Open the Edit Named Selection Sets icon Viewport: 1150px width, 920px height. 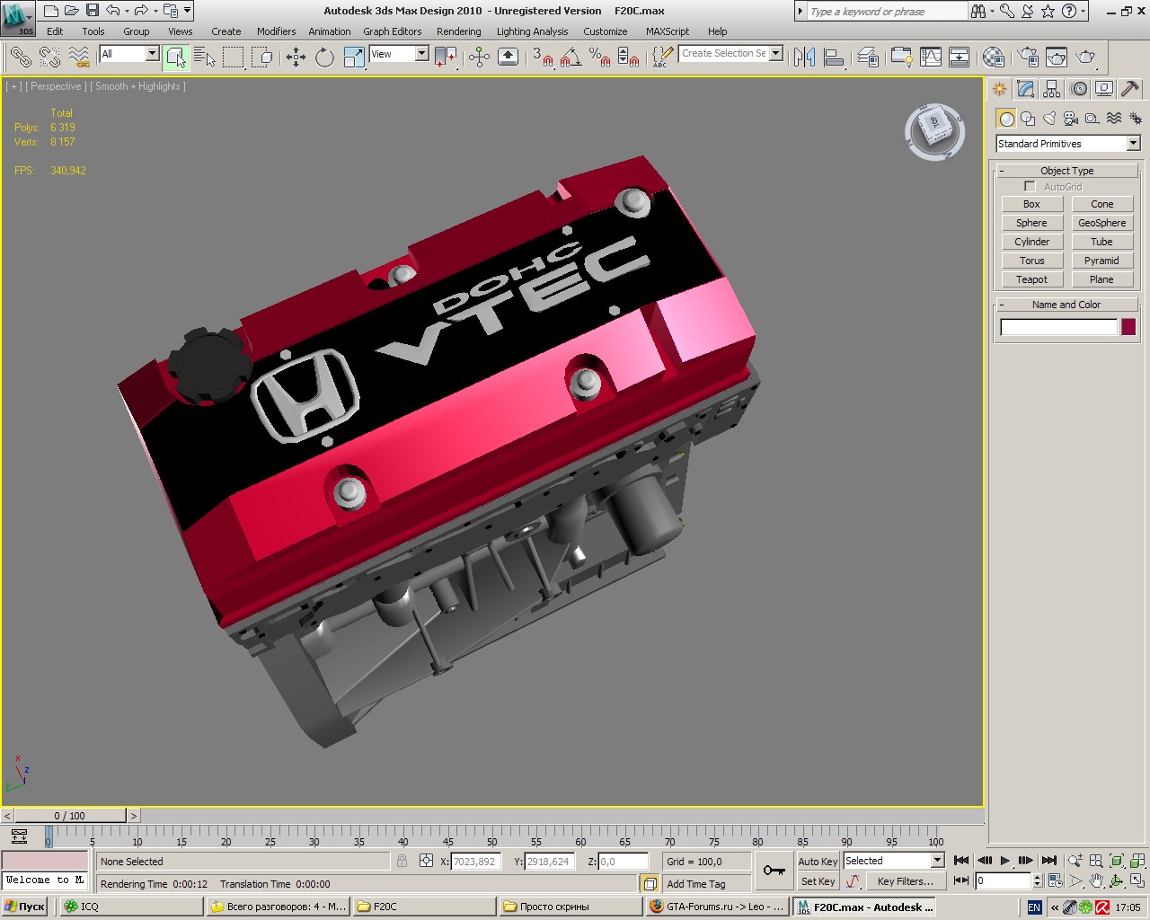[660, 57]
